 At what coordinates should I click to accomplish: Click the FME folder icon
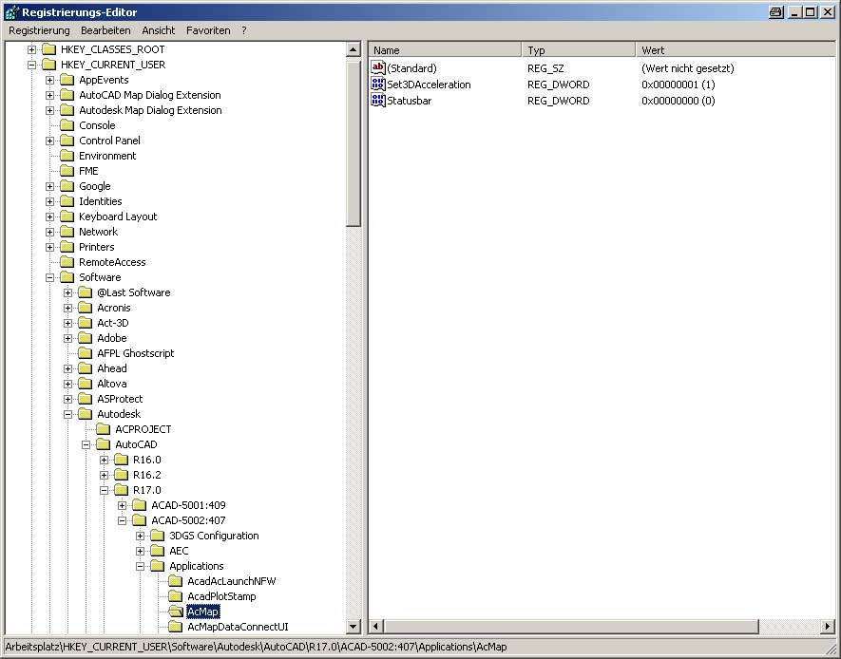click(x=67, y=171)
